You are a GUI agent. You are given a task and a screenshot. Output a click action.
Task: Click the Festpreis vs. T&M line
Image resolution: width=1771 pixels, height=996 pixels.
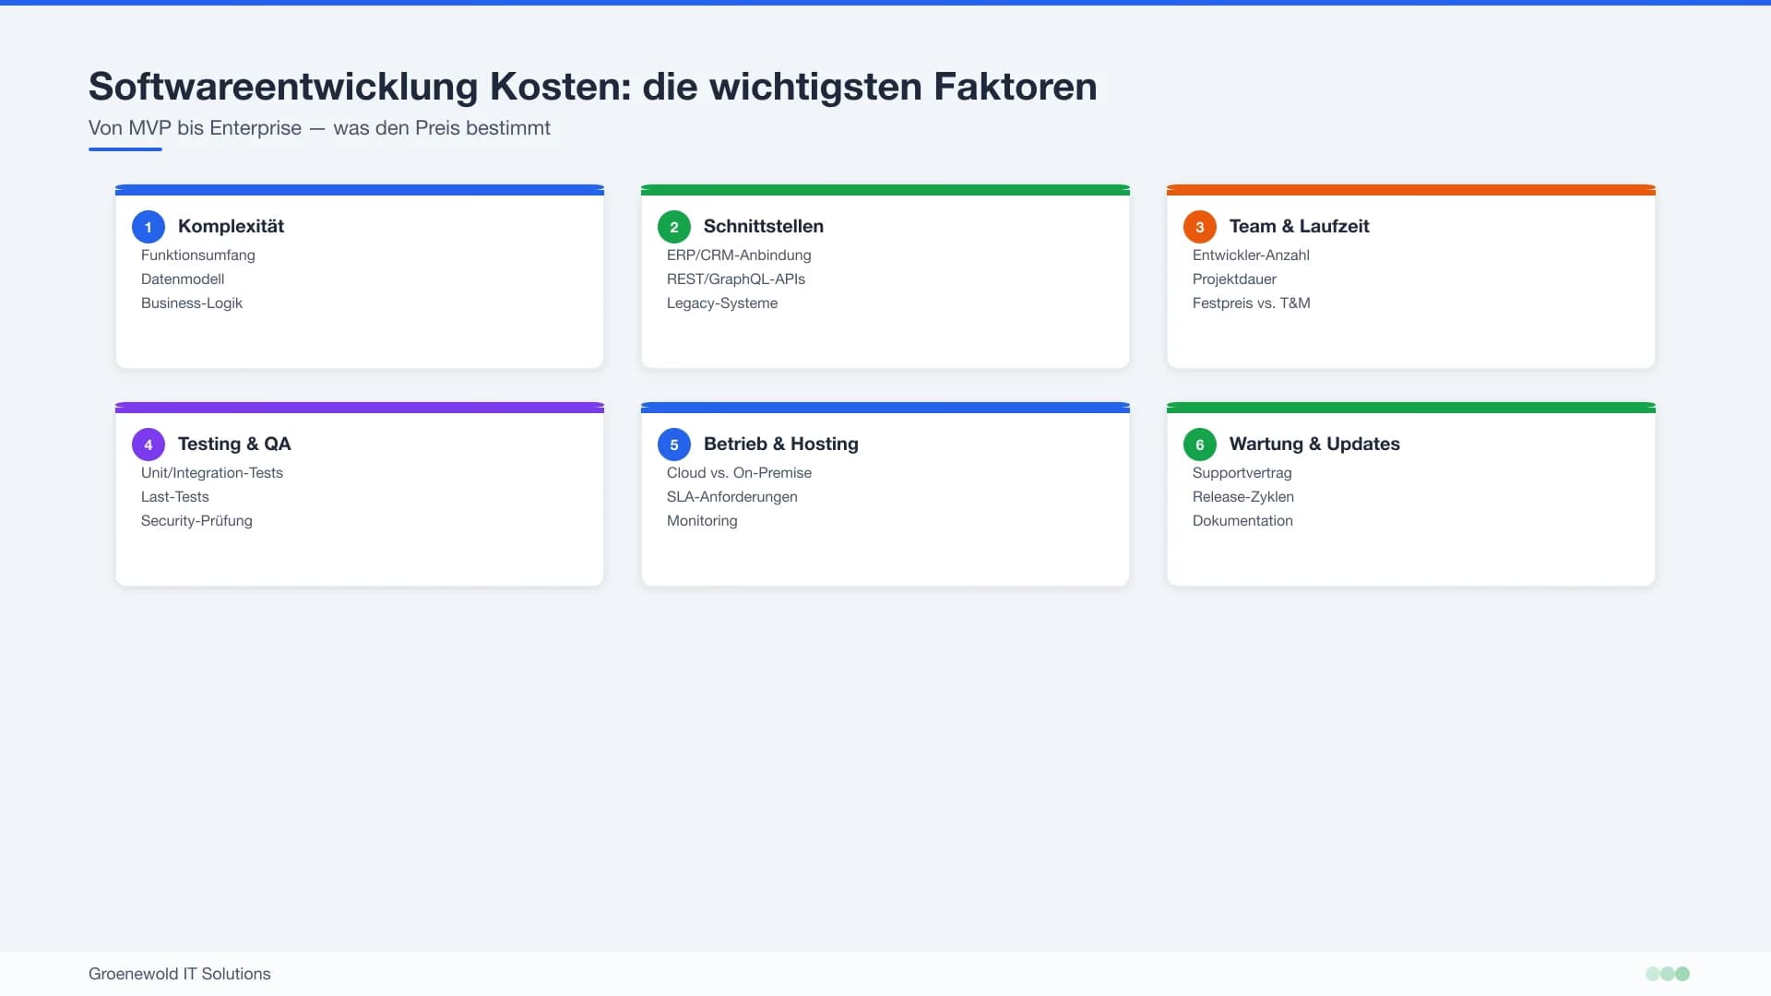tap(1252, 303)
